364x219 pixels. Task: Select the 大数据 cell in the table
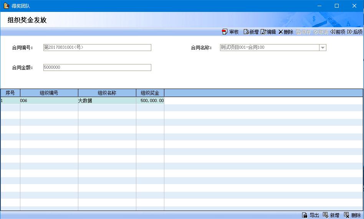click(107, 101)
